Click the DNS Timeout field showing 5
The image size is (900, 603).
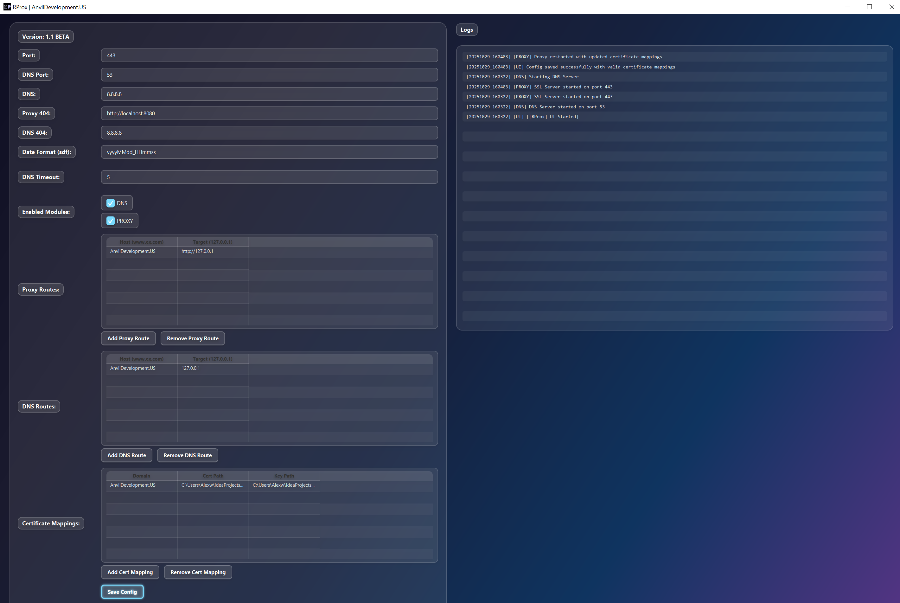point(270,177)
